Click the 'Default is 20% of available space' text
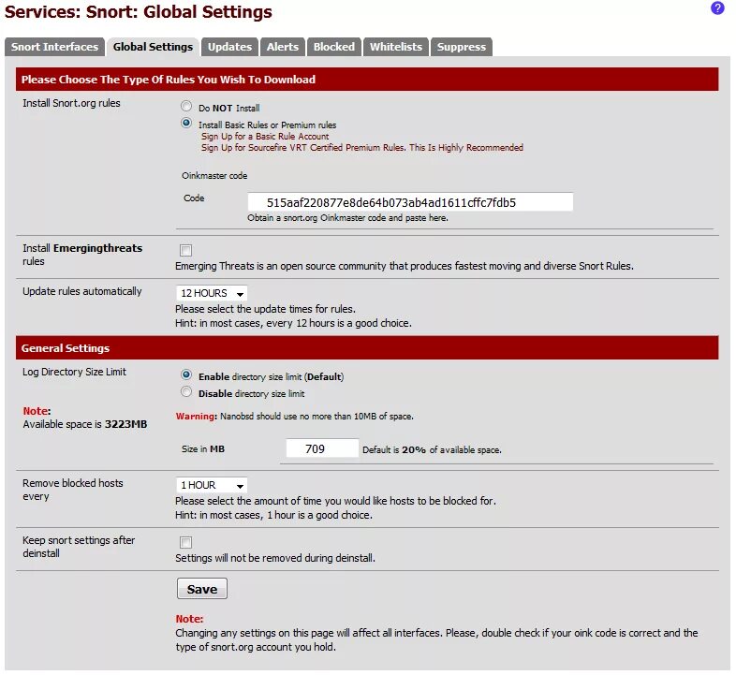The image size is (736, 675). [432, 449]
